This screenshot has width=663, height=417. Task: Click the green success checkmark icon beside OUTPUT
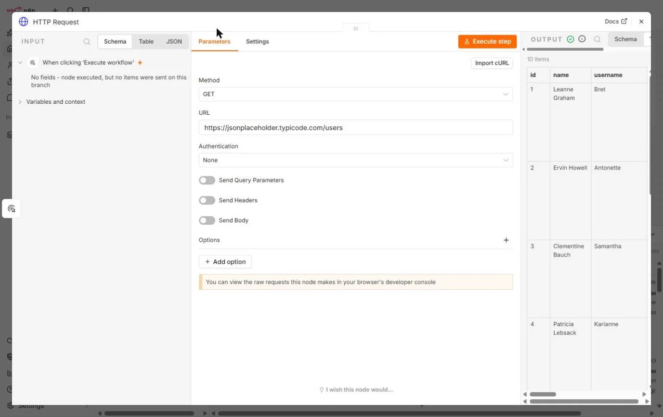click(x=571, y=39)
